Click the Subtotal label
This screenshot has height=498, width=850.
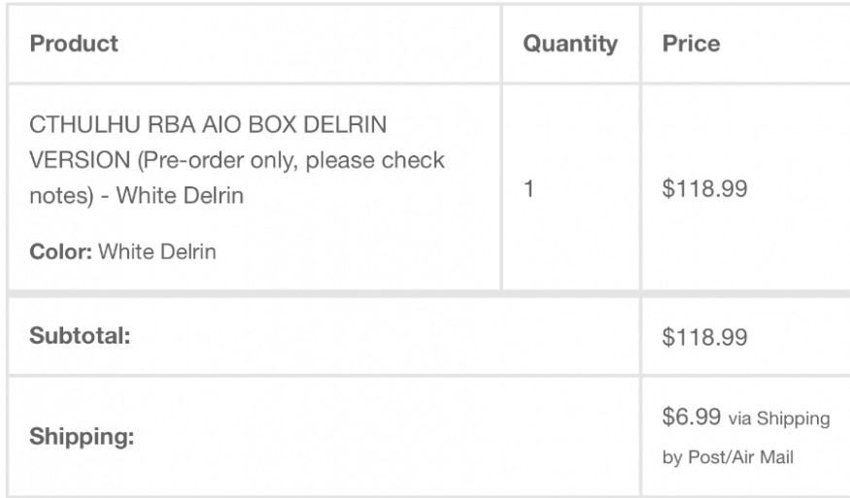pos(80,337)
